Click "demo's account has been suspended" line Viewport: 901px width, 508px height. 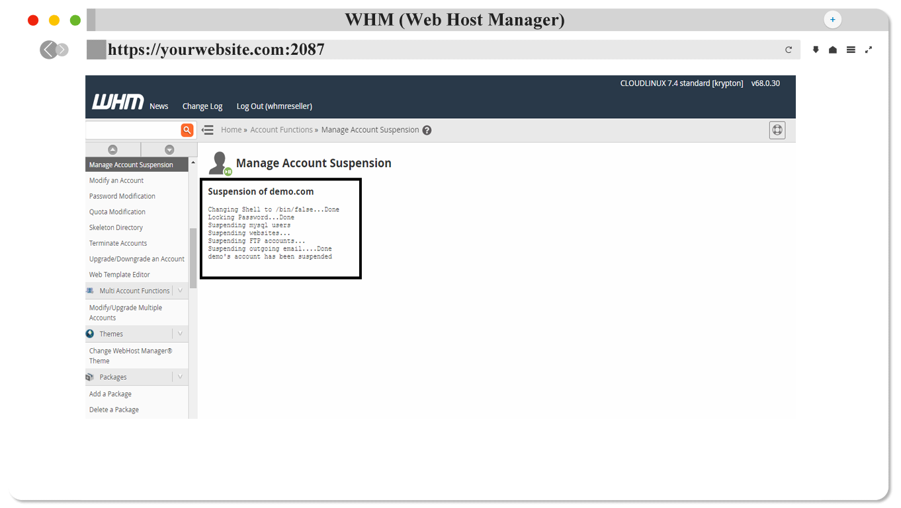(270, 257)
